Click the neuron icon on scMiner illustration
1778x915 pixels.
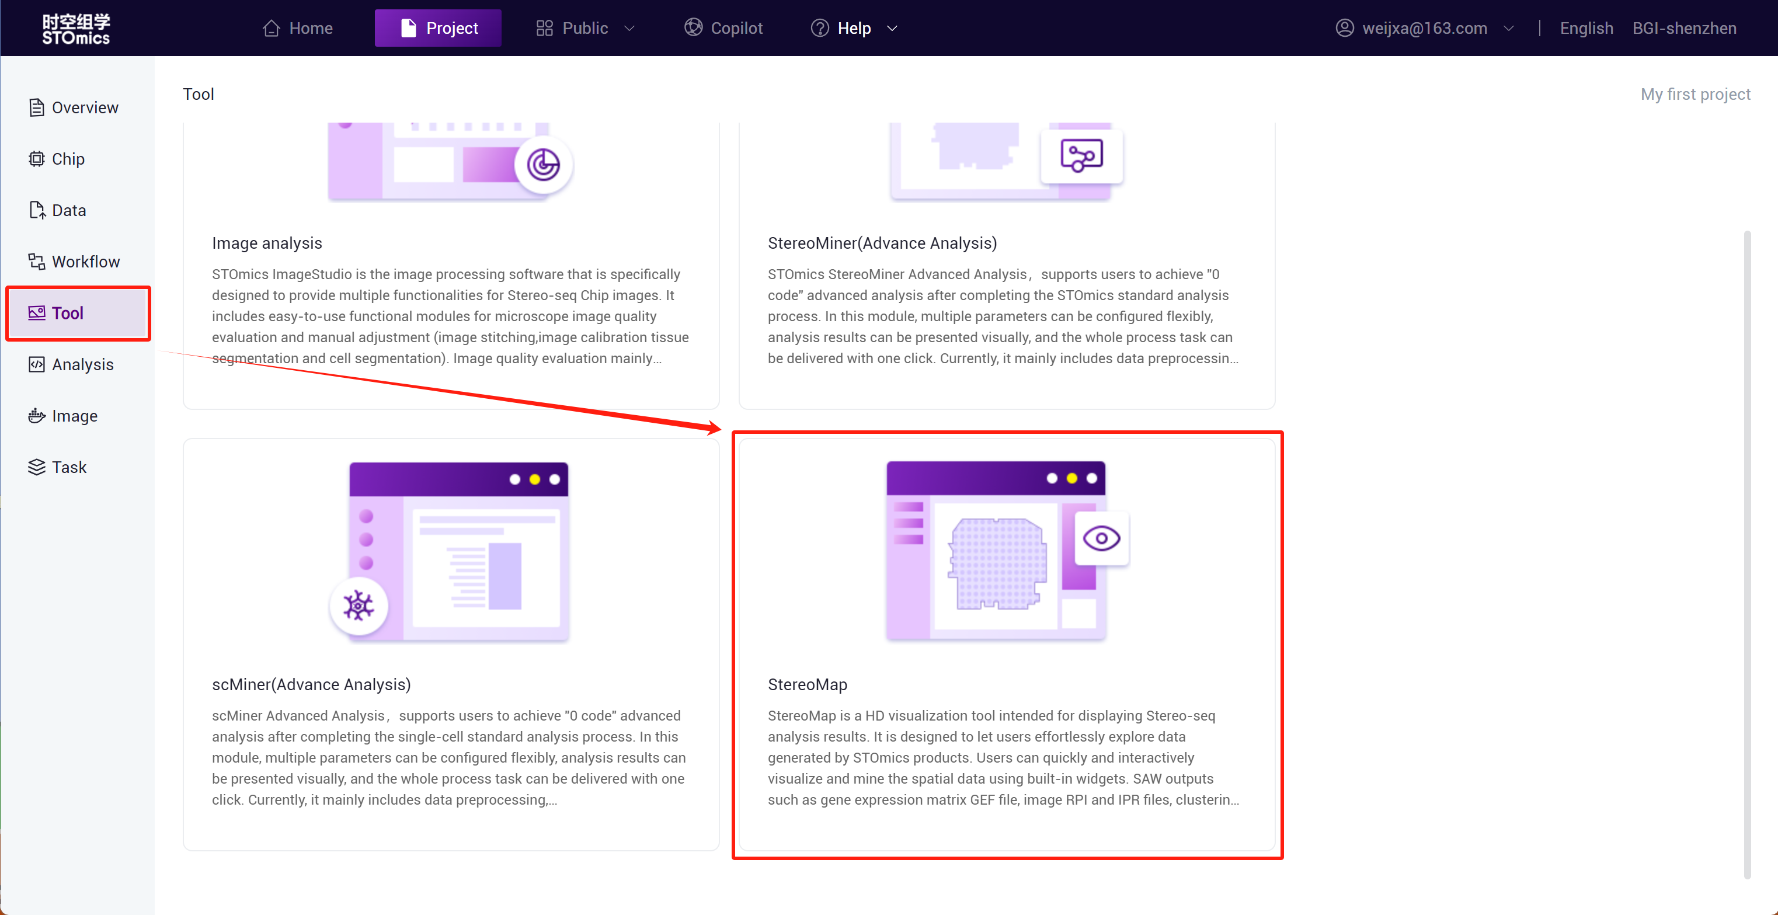[358, 606]
